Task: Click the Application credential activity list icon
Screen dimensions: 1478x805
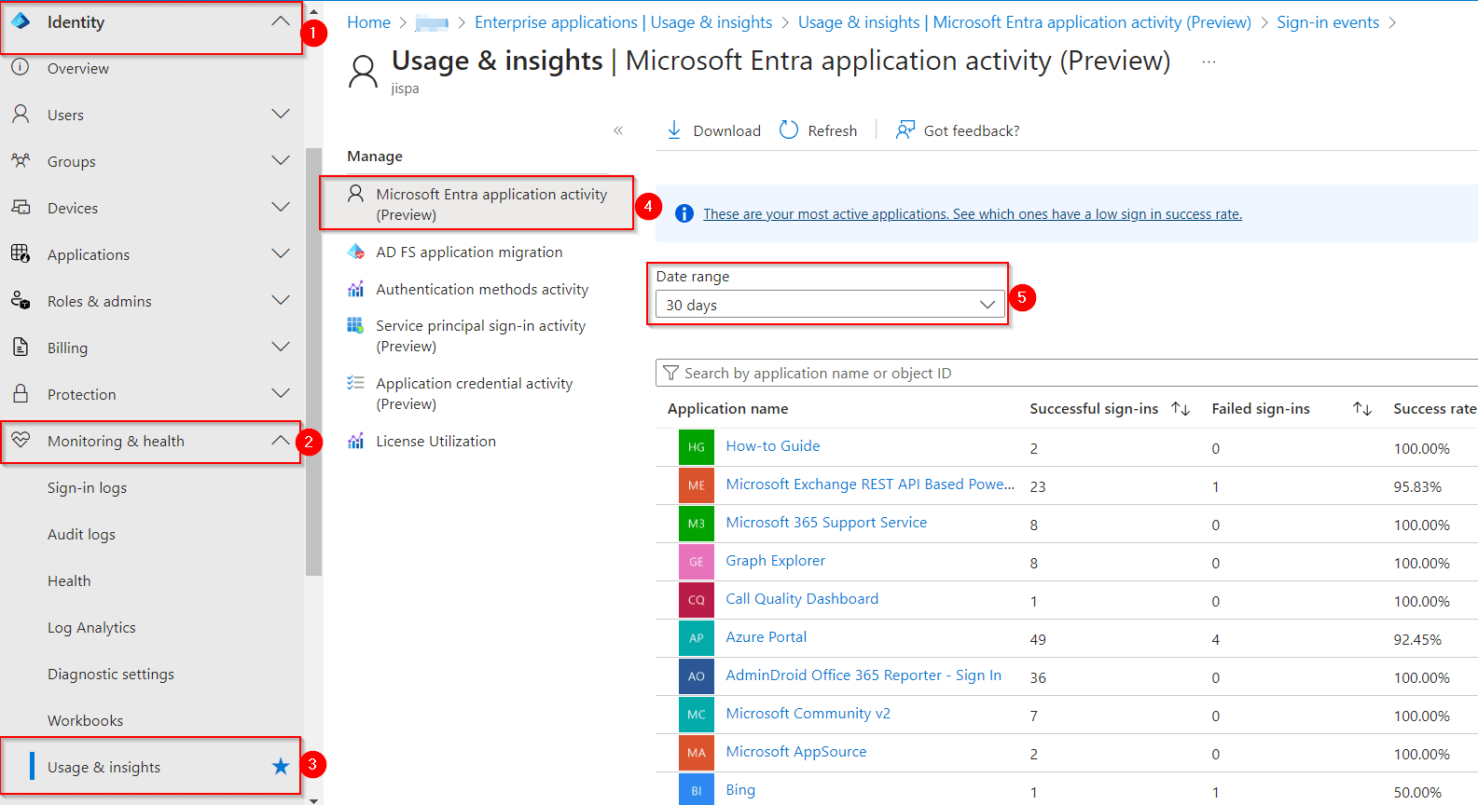Action: [355, 383]
